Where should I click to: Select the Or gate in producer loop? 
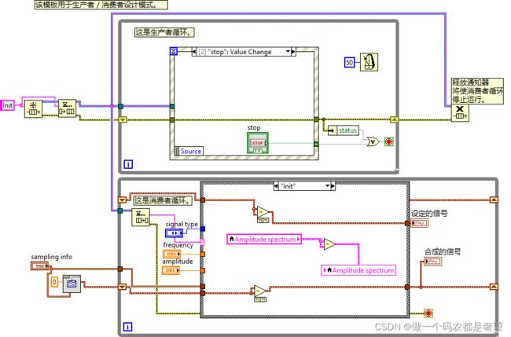pos(373,142)
